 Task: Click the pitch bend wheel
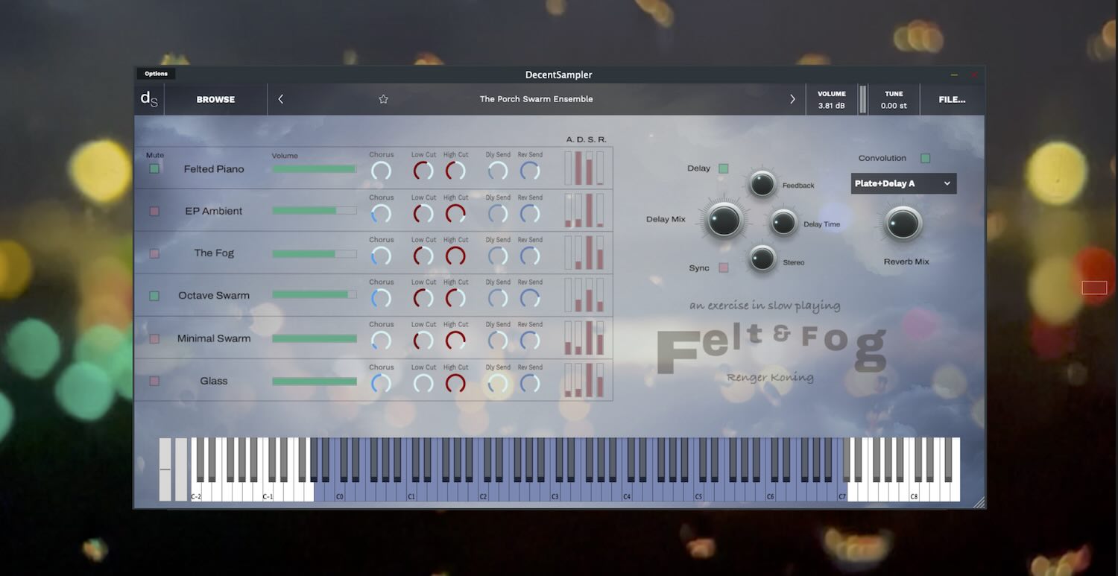165,469
